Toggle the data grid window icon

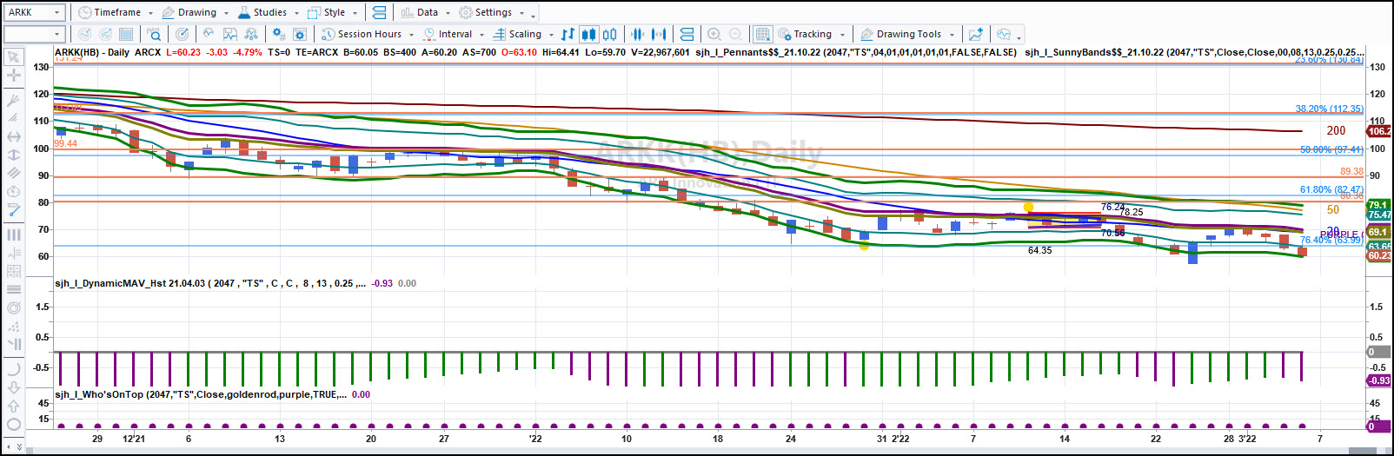(762, 34)
